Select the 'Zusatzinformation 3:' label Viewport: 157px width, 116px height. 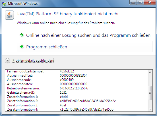(x=22, y=105)
